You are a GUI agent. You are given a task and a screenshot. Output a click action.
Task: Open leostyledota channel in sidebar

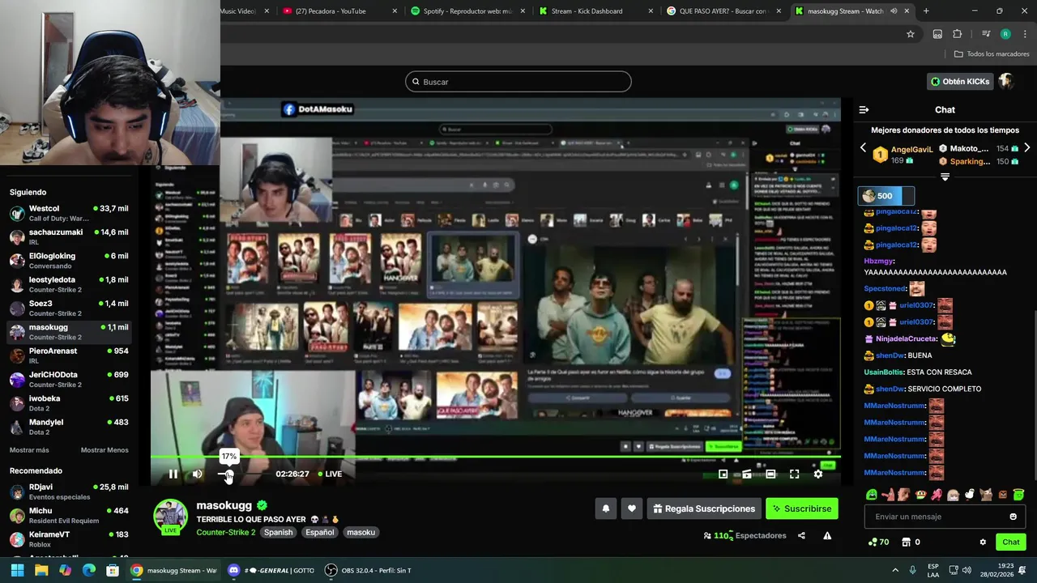coord(69,284)
